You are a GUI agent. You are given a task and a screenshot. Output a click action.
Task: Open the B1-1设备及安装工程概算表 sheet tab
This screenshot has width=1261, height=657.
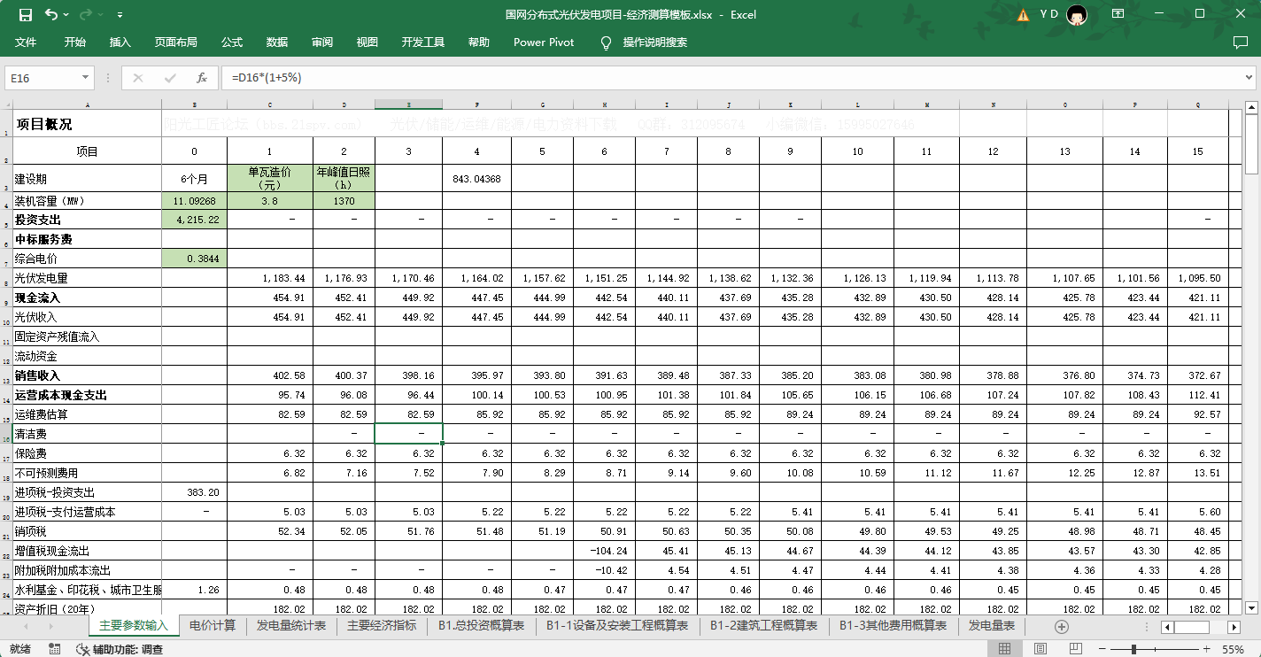tap(617, 626)
